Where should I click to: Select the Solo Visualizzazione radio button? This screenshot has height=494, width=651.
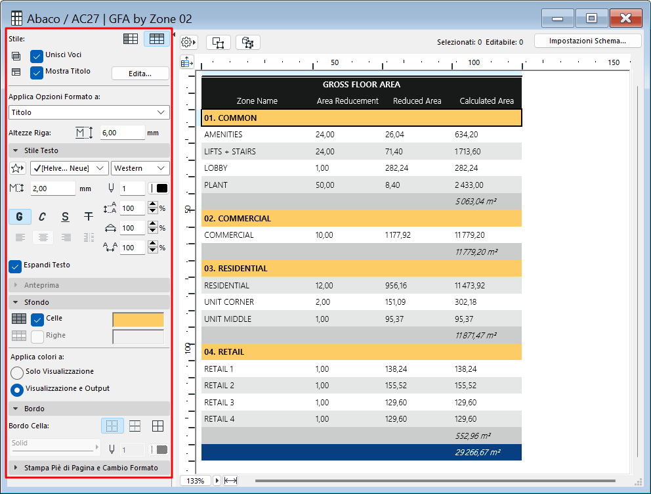pyautogui.click(x=17, y=372)
